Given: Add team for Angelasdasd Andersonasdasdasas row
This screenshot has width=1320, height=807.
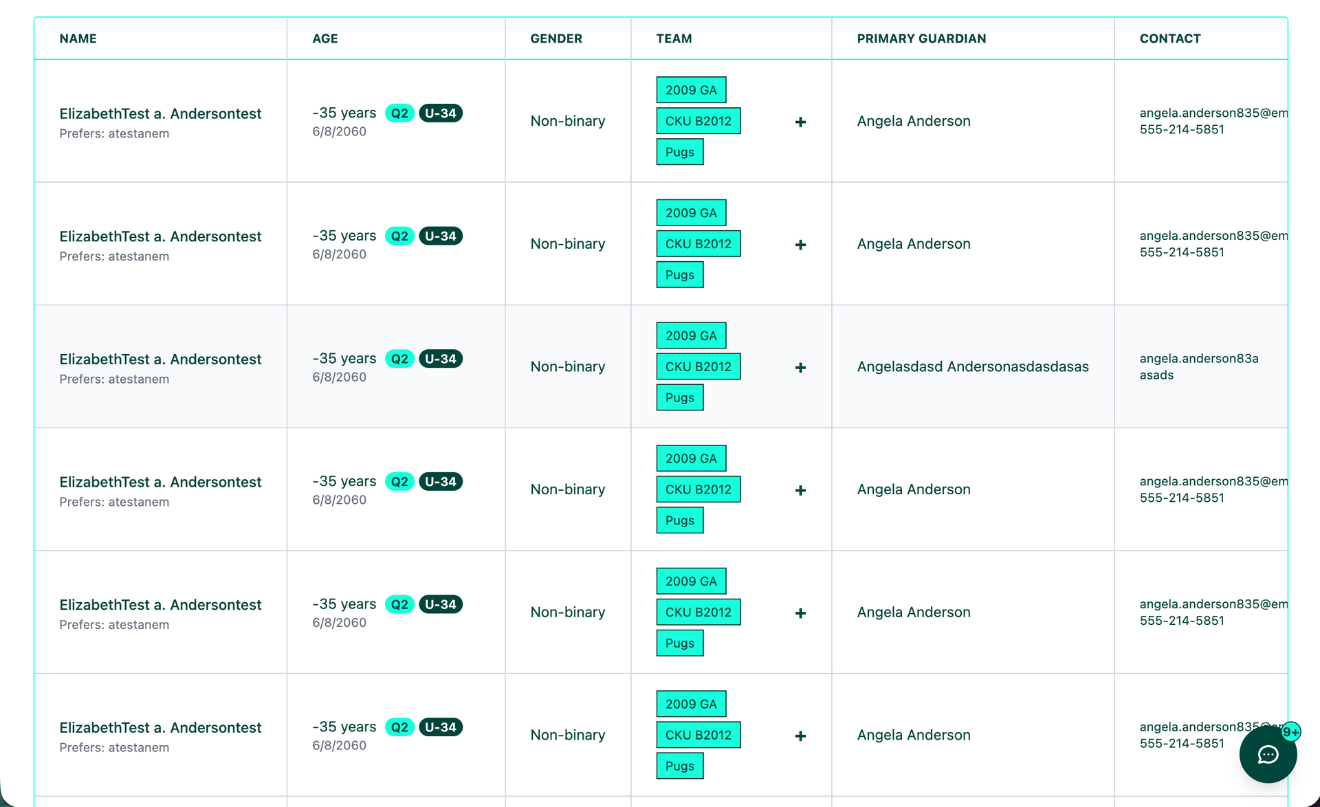Looking at the screenshot, I should pos(800,368).
